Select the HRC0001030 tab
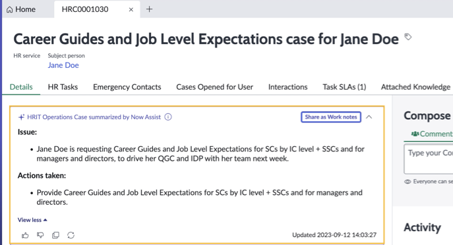Screen dimensions: 453x245 [85, 9]
